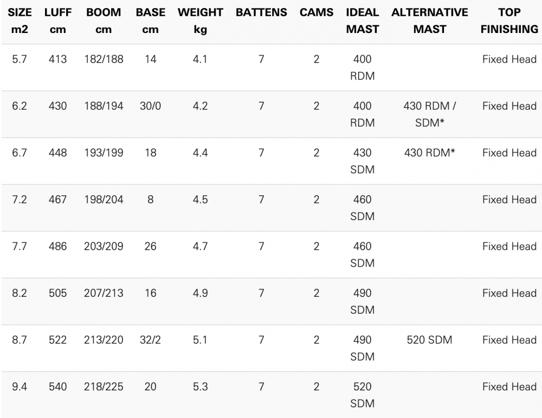The width and height of the screenshot is (542, 418).
Task: Click the 4.5 weight value
Action: click(200, 200)
